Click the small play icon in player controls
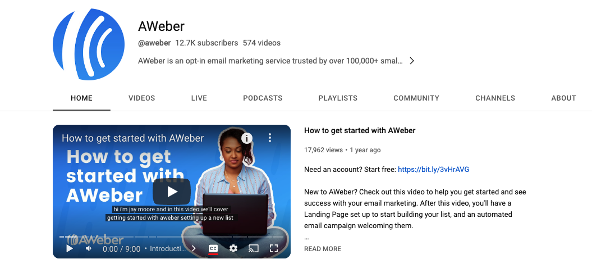Image resolution: width=592 pixels, height=268 pixels. [70, 248]
